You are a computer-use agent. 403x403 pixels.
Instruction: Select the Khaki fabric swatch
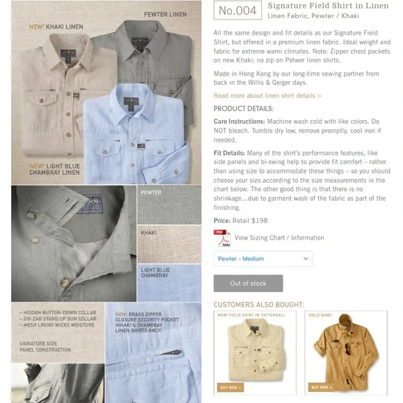coord(170,244)
